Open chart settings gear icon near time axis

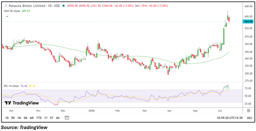(x=248, y=111)
